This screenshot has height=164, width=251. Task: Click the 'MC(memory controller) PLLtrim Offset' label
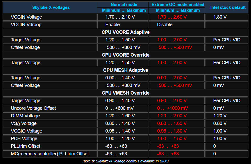tap(50, 154)
